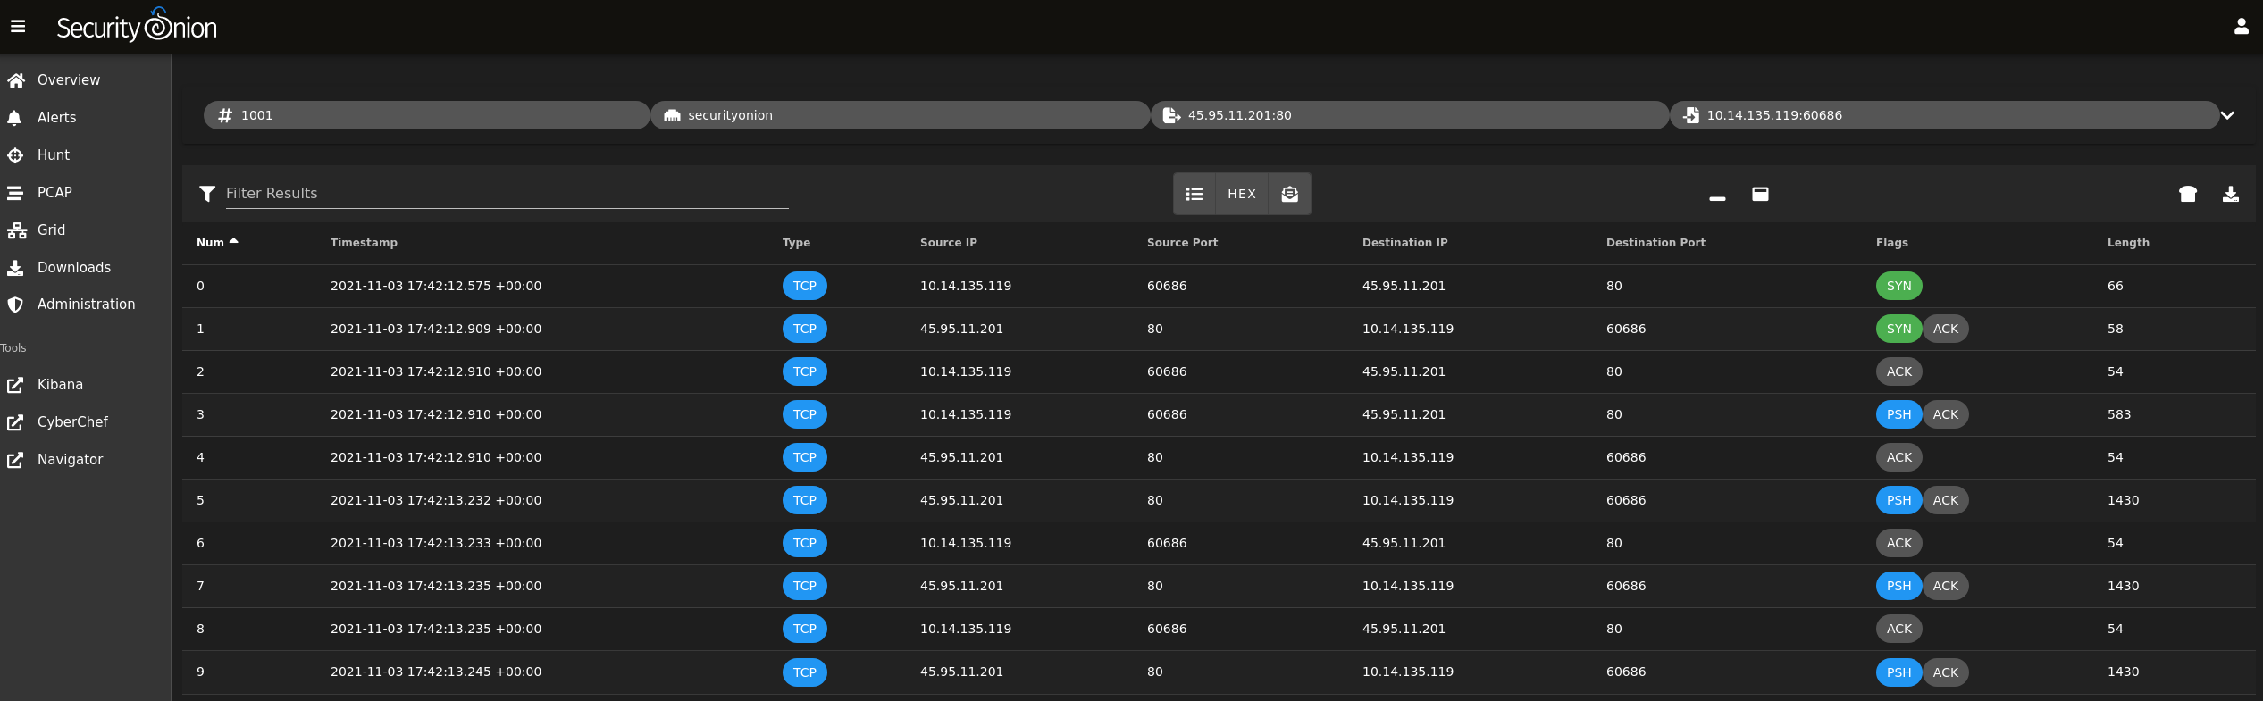Image resolution: width=2263 pixels, height=701 pixels.
Task: Click the 10.14.135.119:60686 destination chip
Action: point(1944,115)
